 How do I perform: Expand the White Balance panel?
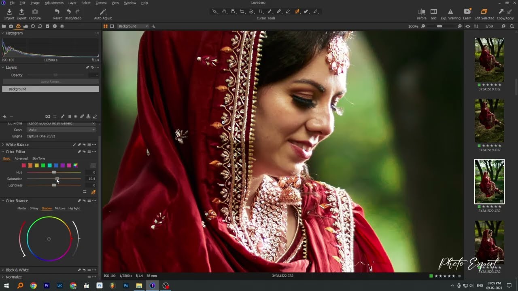pyautogui.click(x=3, y=145)
